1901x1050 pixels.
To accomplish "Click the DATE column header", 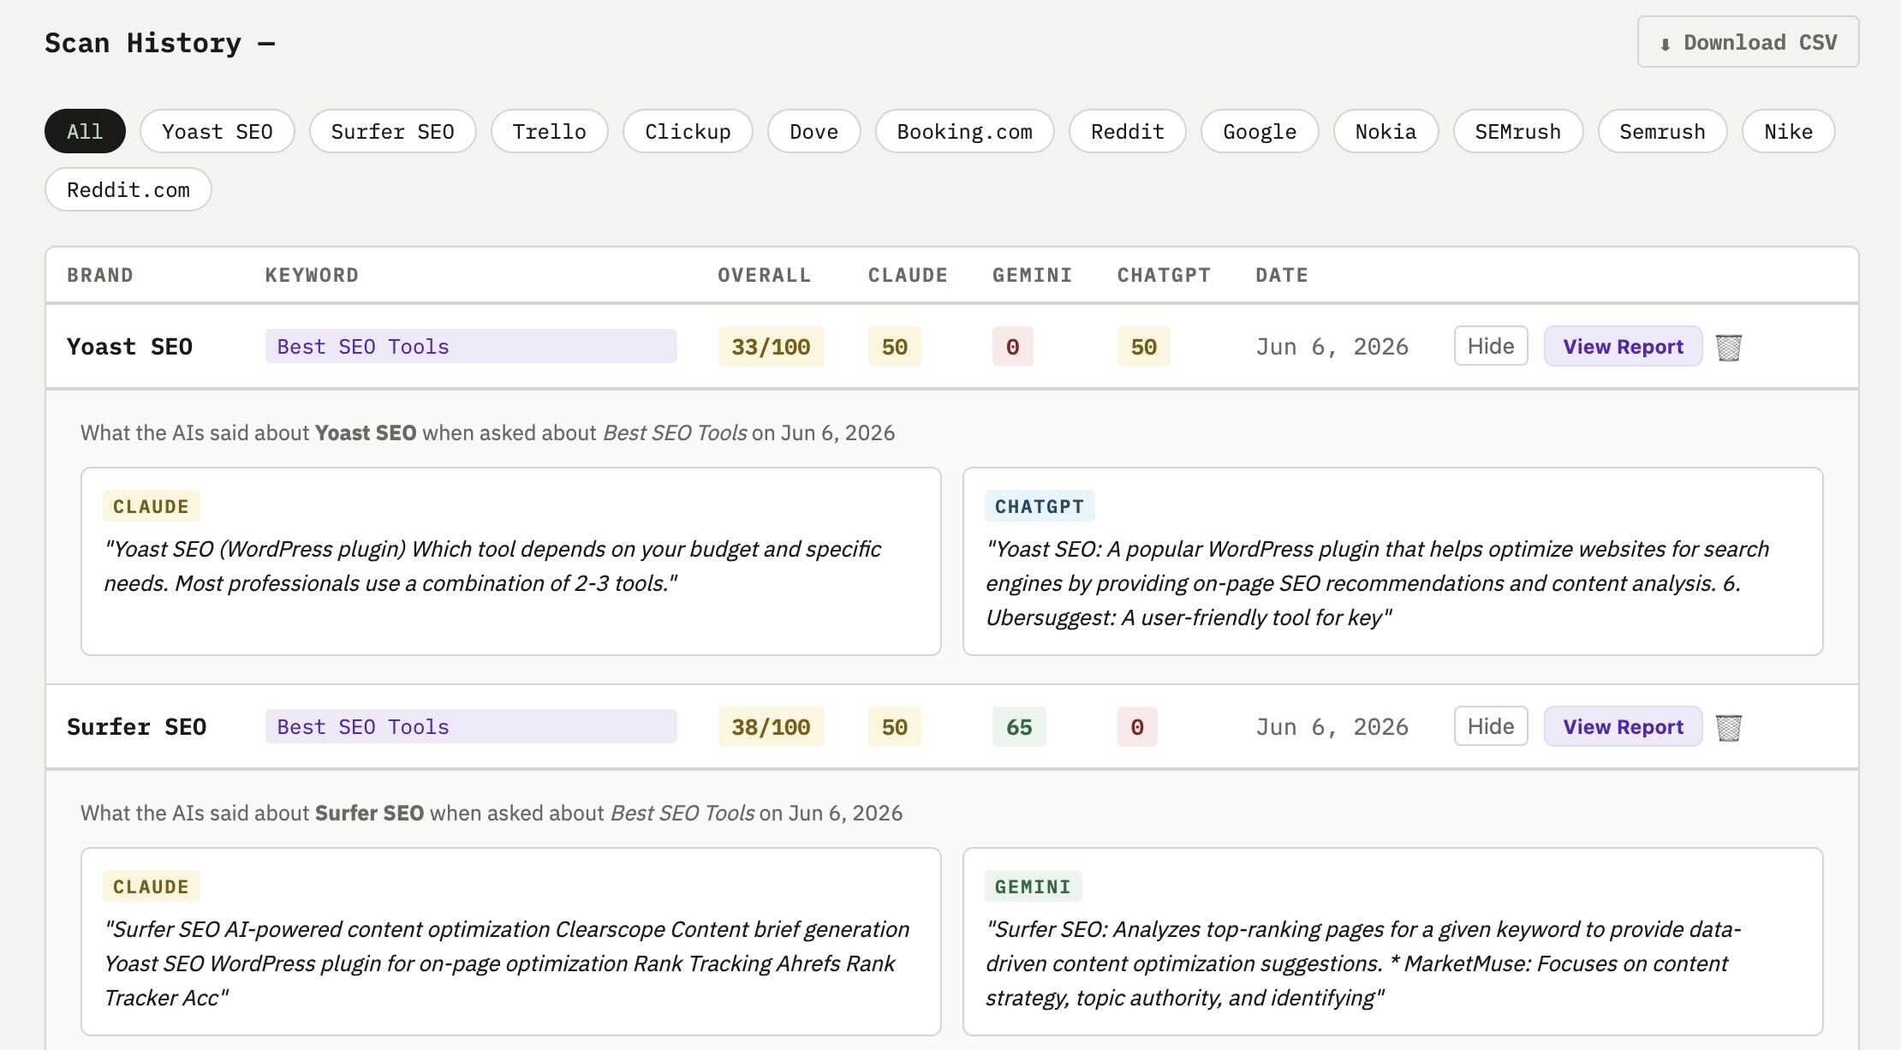I will click(1282, 275).
